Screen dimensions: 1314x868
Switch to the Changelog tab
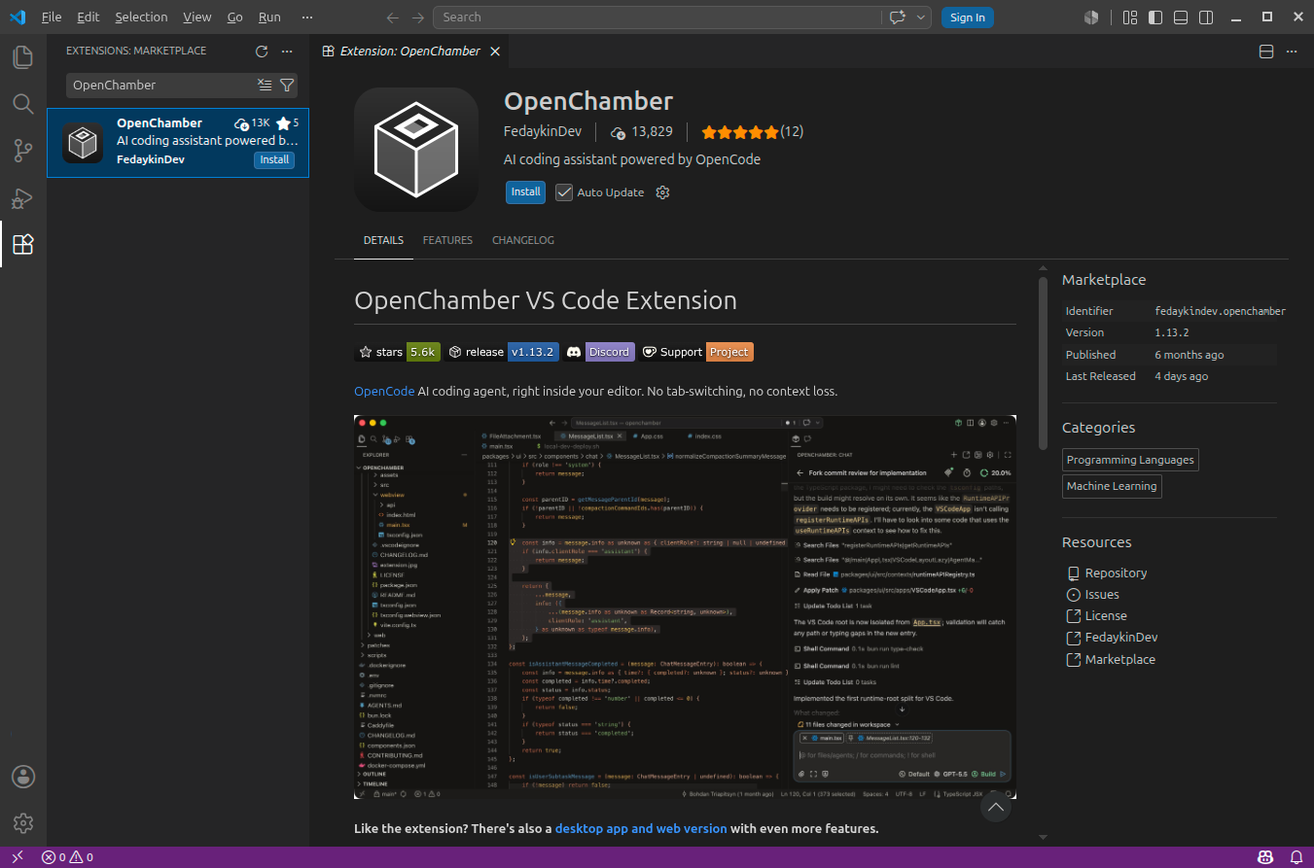(523, 240)
